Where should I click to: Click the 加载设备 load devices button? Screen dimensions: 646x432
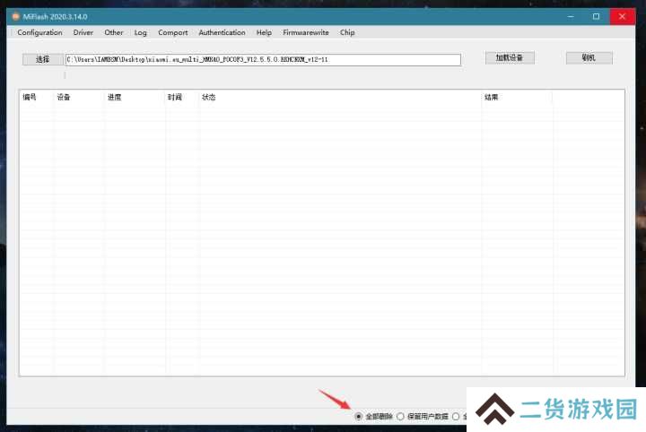tap(510, 58)
